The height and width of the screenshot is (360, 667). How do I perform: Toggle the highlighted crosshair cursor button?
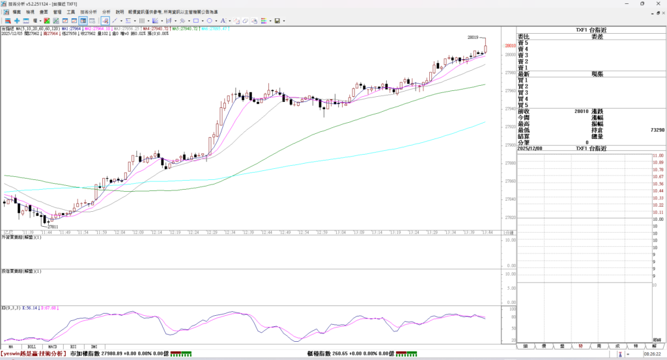pyautogui.click(x=105, y=21)
